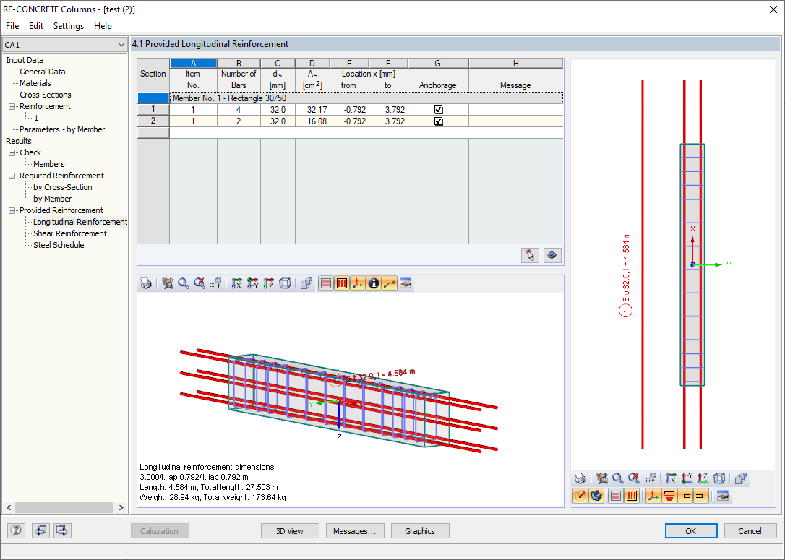The image size is (785, 560).
Task: Click the eye icon below the table
Action: 552,255
